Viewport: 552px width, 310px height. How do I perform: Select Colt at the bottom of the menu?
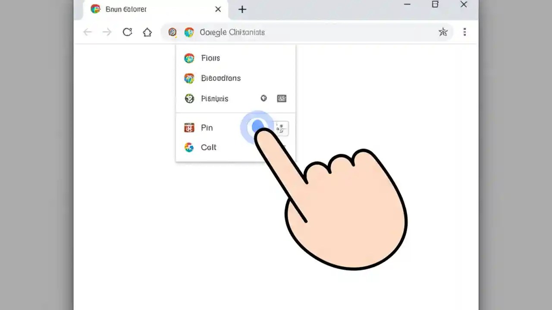[x=208, y=147]
